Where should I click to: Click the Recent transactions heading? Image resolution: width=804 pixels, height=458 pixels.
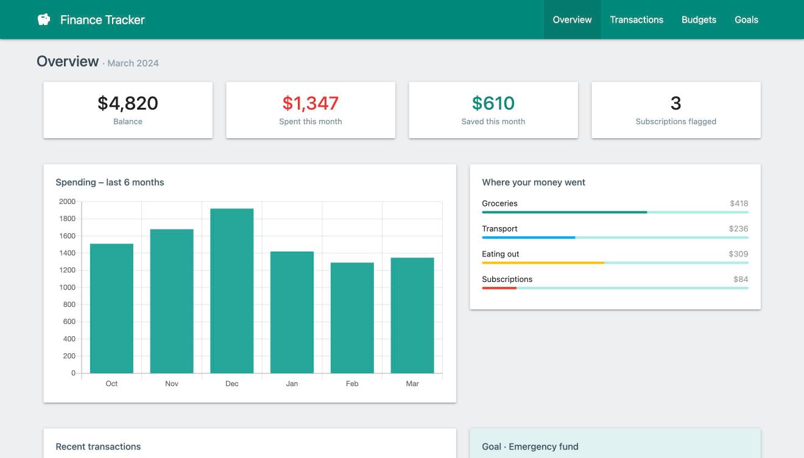click(98, 446)
